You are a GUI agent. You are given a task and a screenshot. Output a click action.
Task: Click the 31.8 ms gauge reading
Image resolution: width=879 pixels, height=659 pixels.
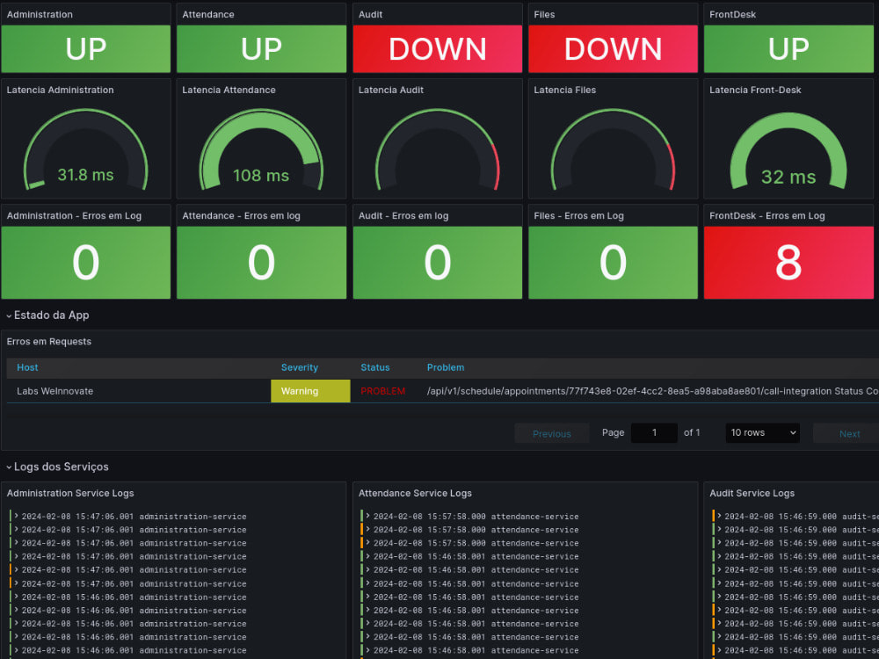tap(86, 175)
